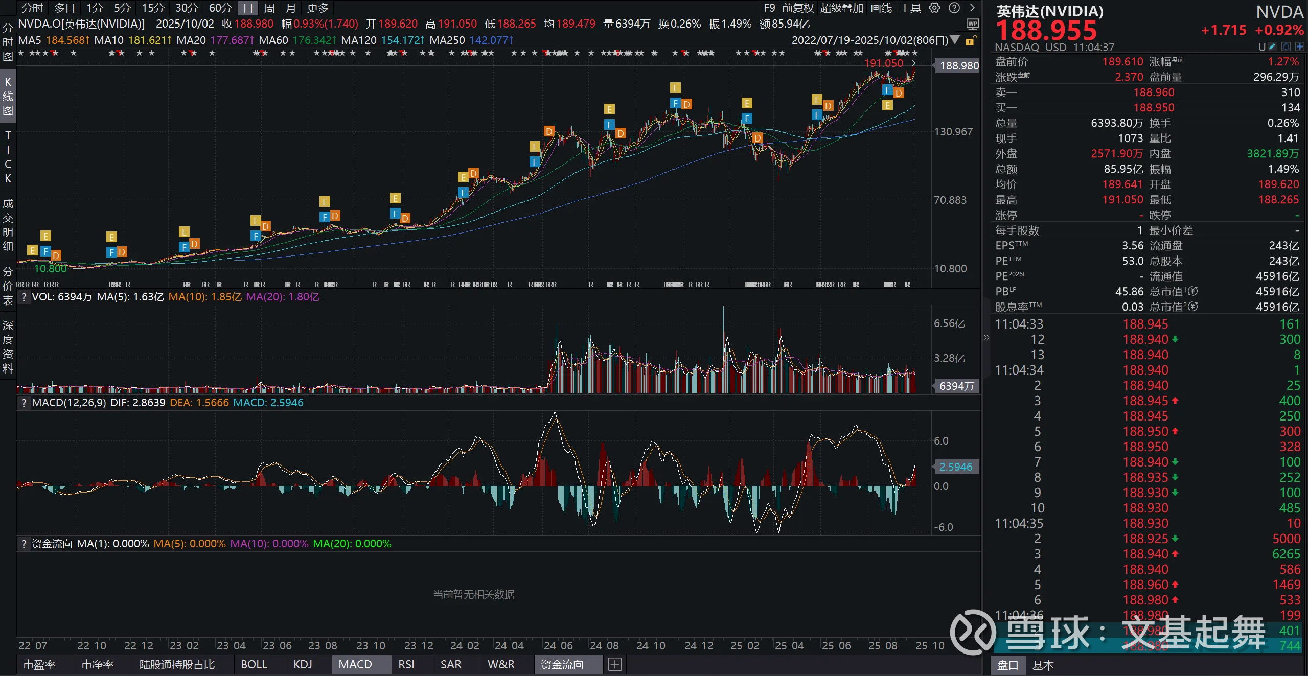Expand the 更多 period options
Viewport: 1308px width, 676px height.
(318, 8)
